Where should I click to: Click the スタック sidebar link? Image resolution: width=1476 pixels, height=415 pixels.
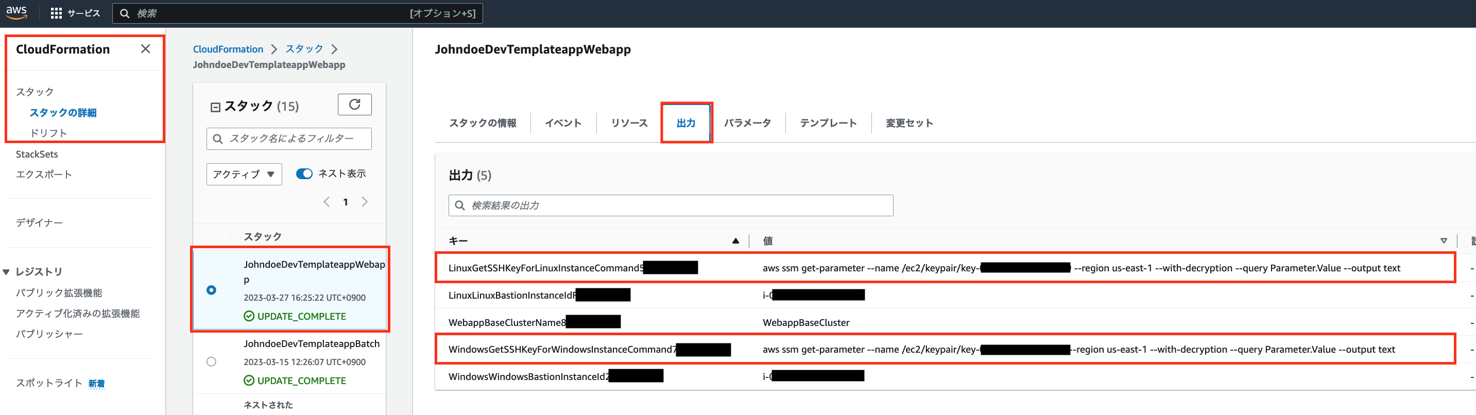coord(35,92)
